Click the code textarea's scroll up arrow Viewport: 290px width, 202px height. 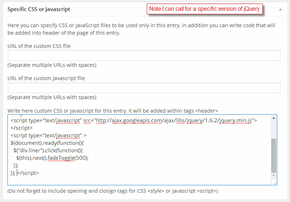coord(274,118)
